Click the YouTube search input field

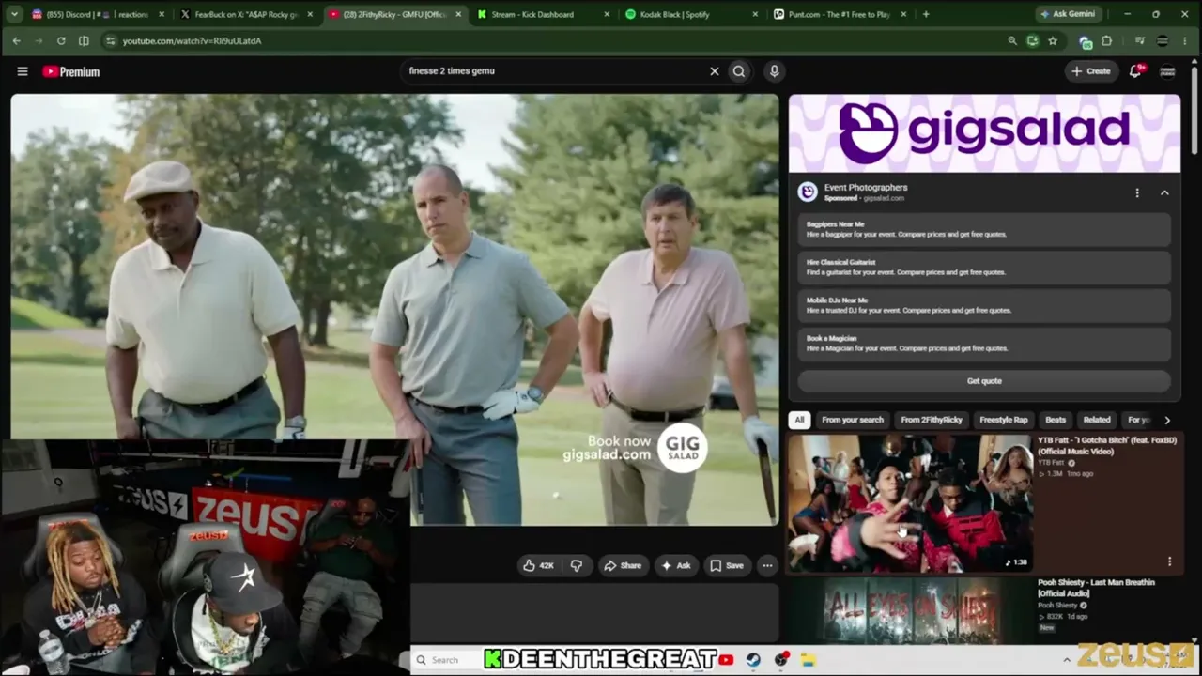click(x=554, y=71)
